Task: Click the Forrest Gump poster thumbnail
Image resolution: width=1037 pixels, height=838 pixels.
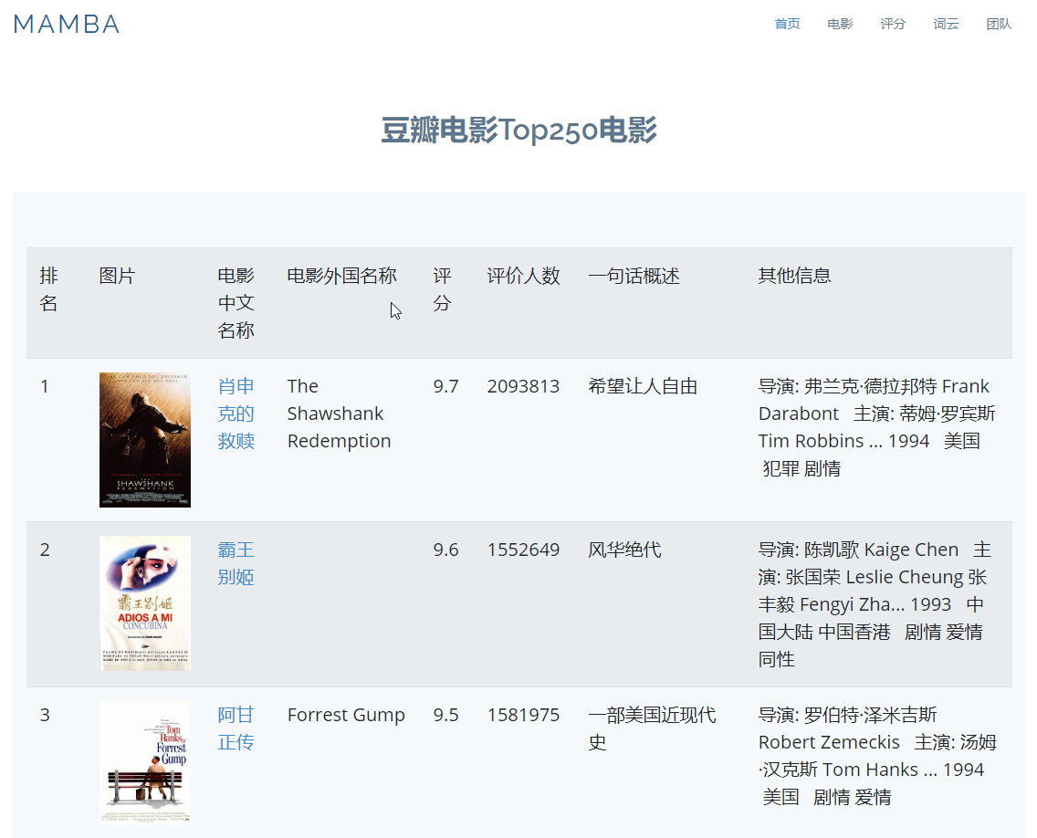Action: (145, 762)
